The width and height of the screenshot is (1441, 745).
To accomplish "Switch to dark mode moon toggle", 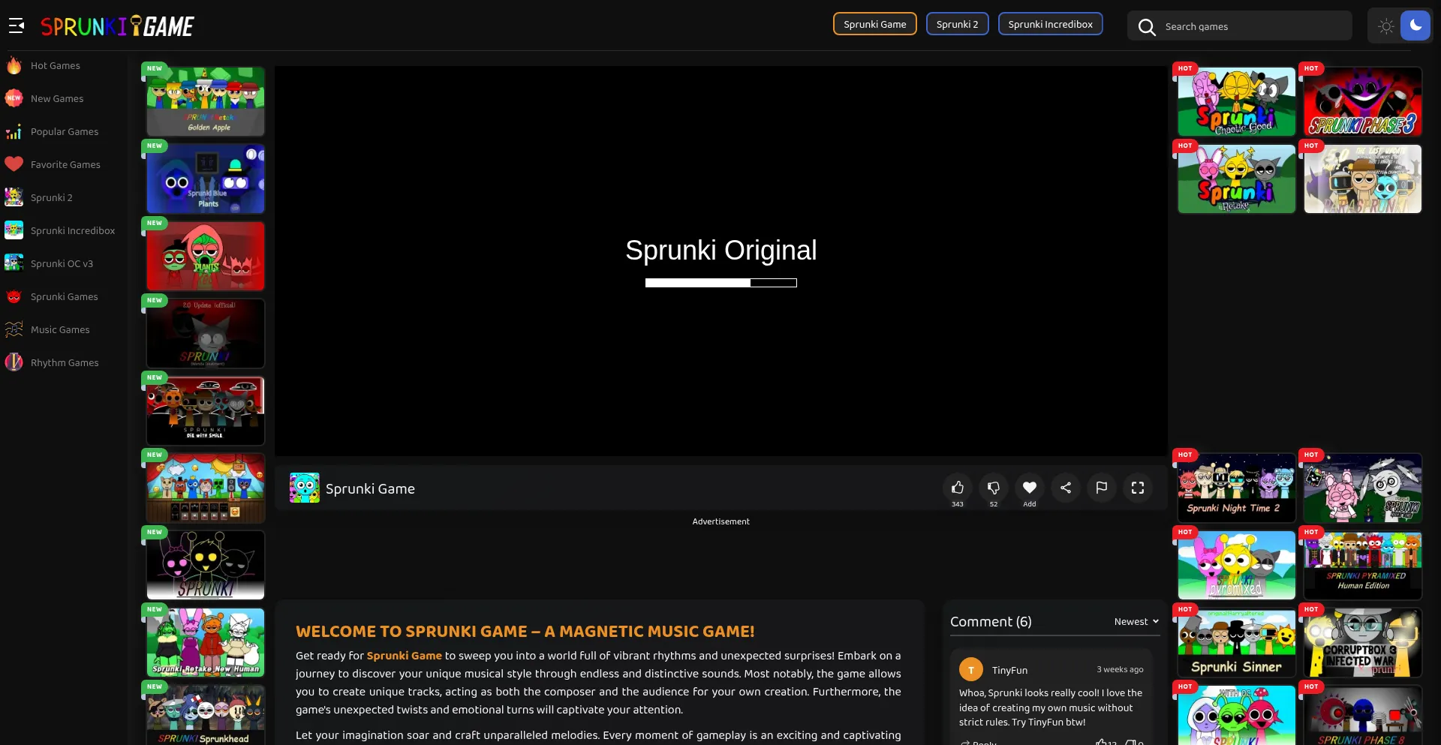I will click(x=1415, y=26).
